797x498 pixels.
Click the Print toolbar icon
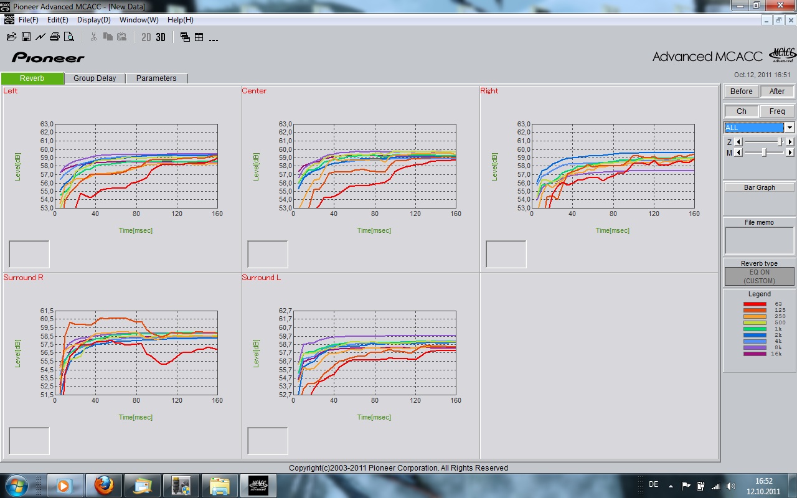(x=55, y=37)
